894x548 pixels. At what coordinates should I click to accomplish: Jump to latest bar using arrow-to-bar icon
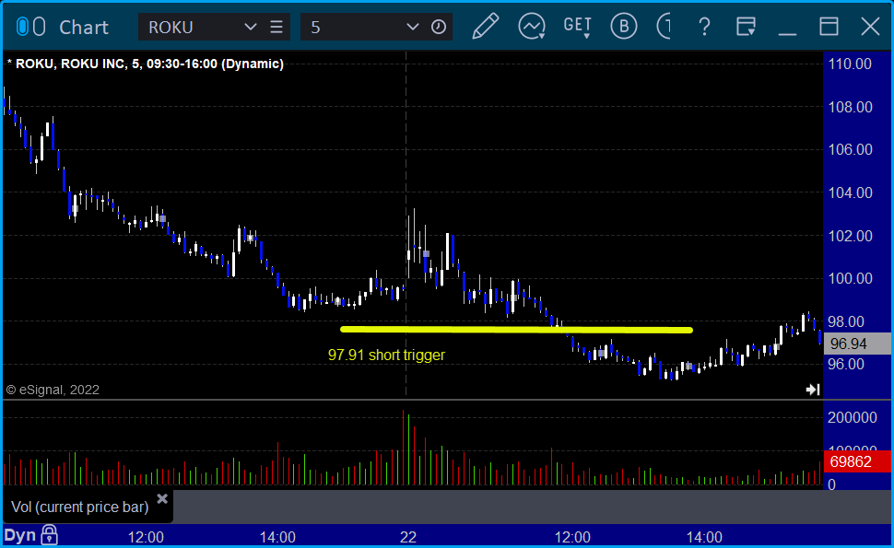813,390
